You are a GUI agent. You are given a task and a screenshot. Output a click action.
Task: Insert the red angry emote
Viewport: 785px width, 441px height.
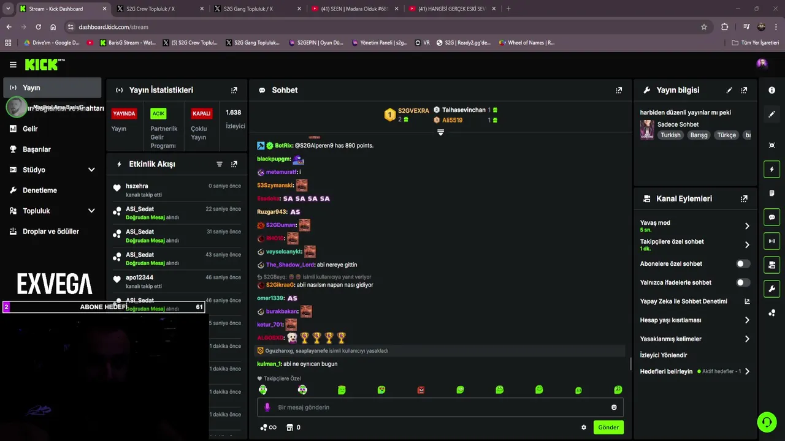coord(421,390)
